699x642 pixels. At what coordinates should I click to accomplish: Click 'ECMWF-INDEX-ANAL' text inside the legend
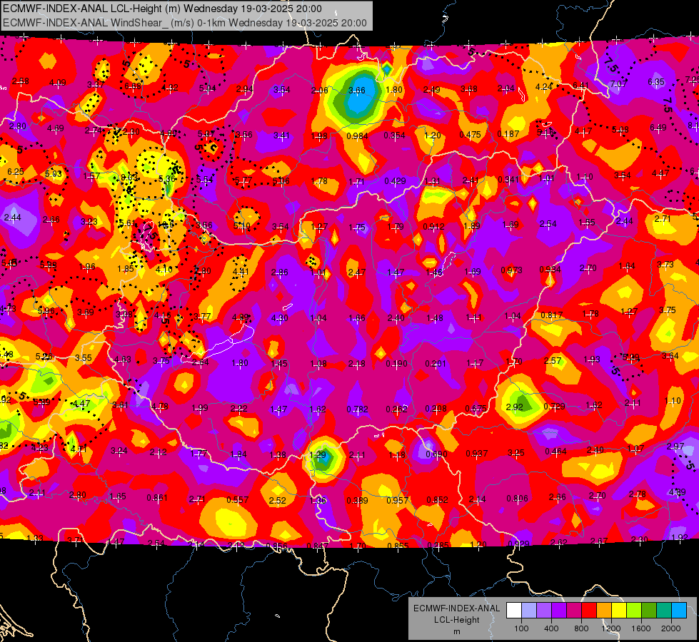tap(456, 608)
